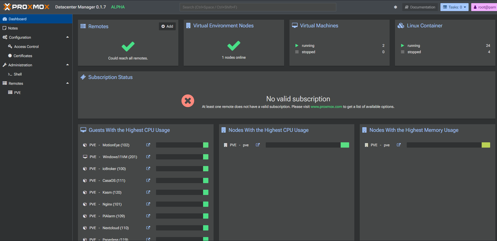This screenshot has width=497, height=241.
Task: Click the Nextcloud (110) guest name
Action: (116, 228)
